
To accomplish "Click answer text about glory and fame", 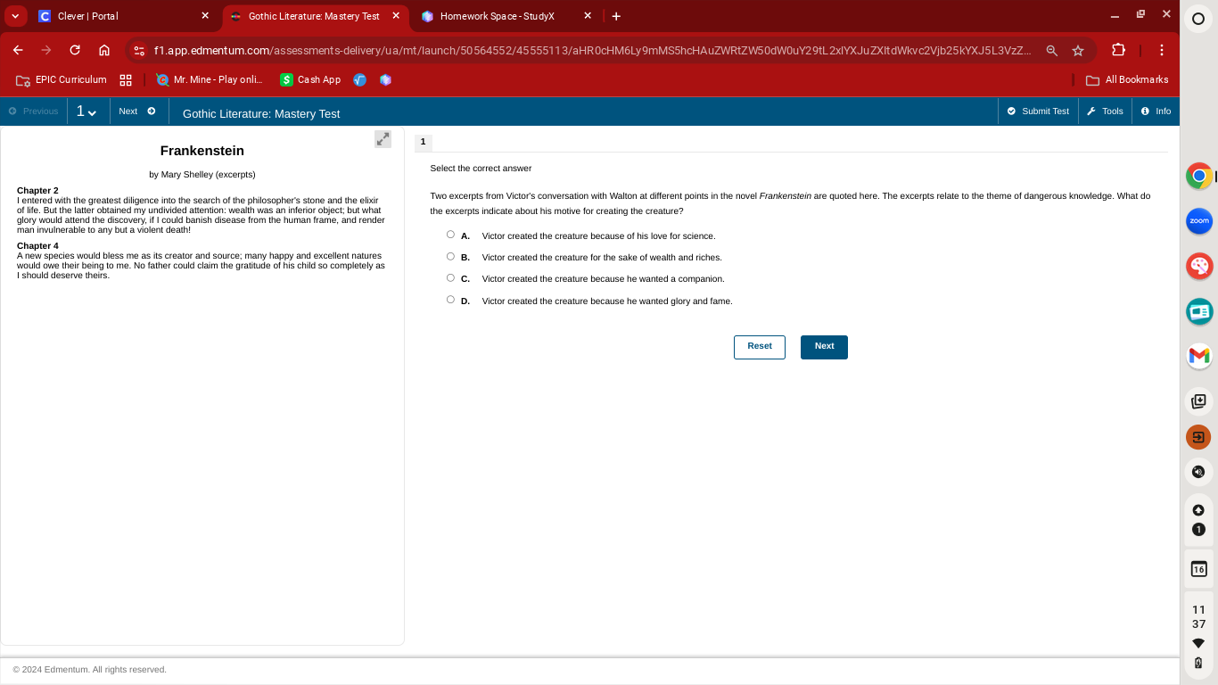I will pyautogui.click(x=607, y=301).
